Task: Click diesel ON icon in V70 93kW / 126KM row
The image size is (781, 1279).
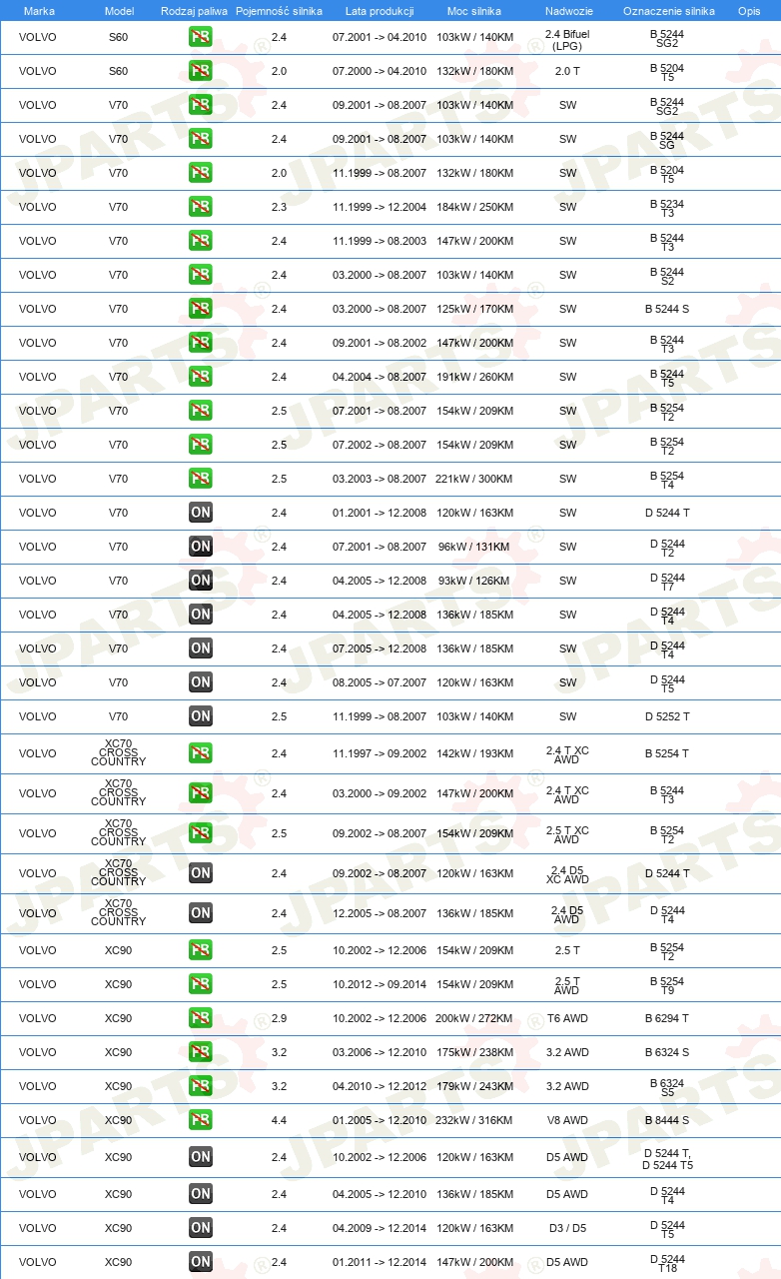Action: click(x=200, y=581)
